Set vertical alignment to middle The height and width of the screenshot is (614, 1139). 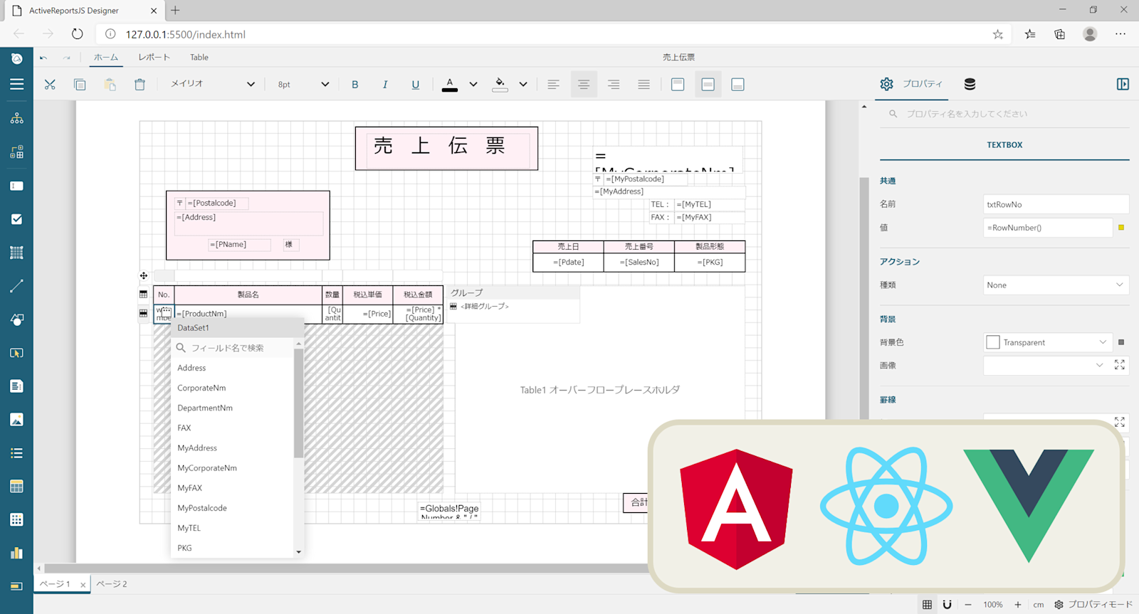tap(708, 85)
